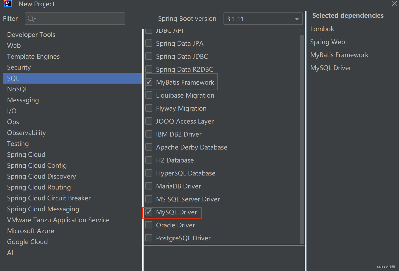Open VMware Tanzu Application Service category
Viewport: 399px width, 271px height.
tap(72, 220)
